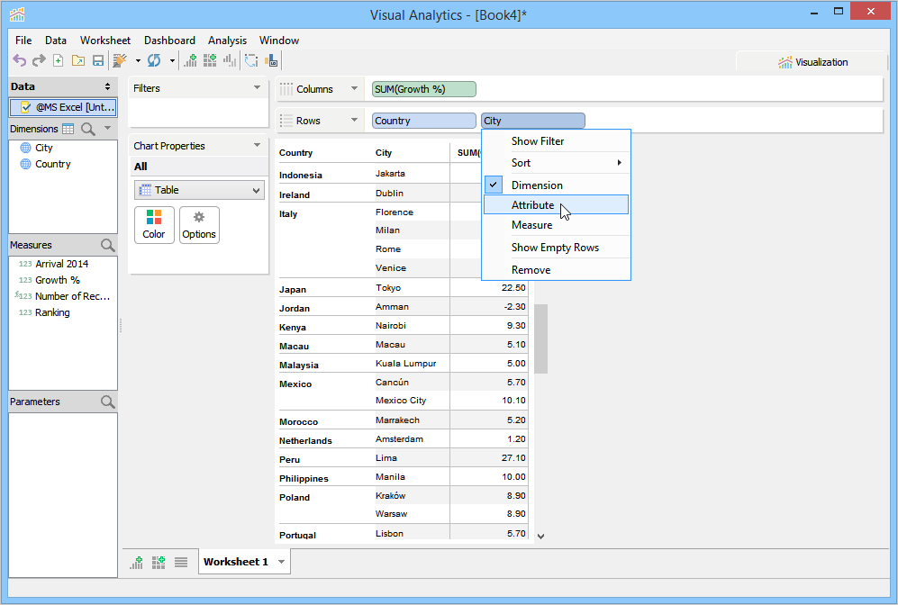Select Show Empty Rows in the menu
The image size is (898, 605).
point(556,248)
